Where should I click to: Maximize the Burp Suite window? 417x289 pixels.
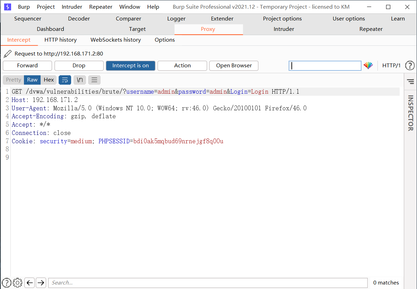(x=388, y=7)
